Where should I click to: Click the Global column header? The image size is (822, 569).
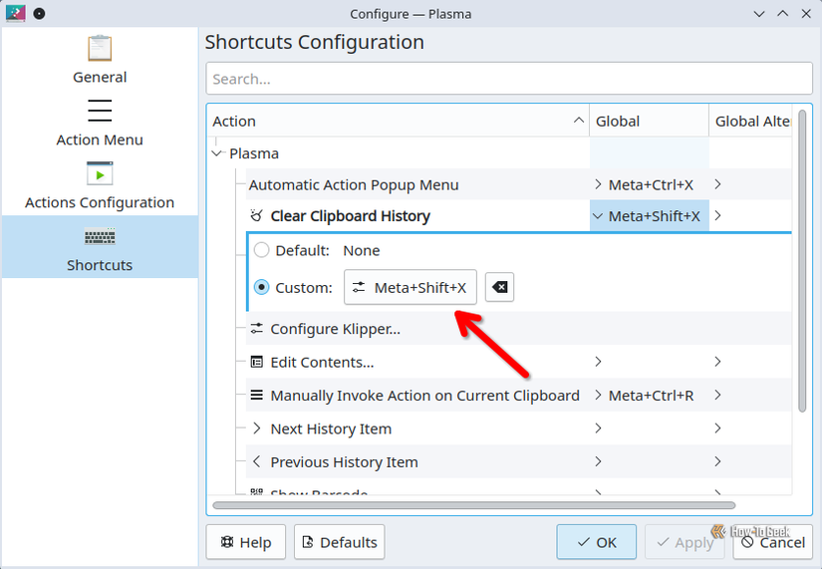tap(648, 122)
